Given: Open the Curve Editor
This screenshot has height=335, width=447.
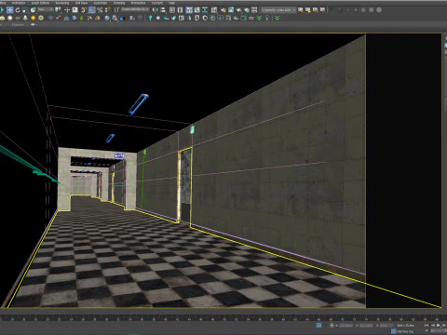Looking at the screenshot, I should pos(196,10).
